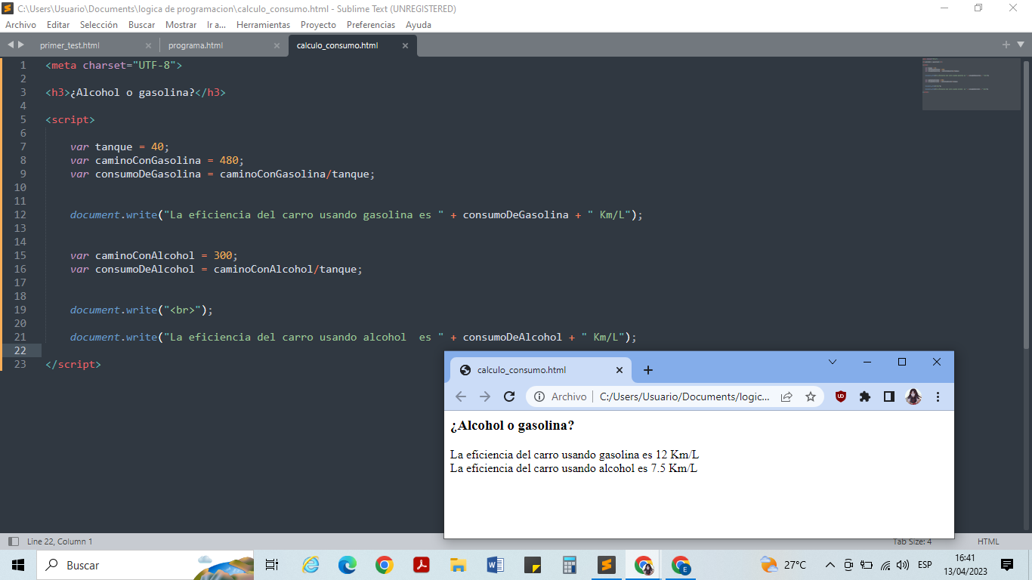Toggle Chrome side panel

coord(889,396)
